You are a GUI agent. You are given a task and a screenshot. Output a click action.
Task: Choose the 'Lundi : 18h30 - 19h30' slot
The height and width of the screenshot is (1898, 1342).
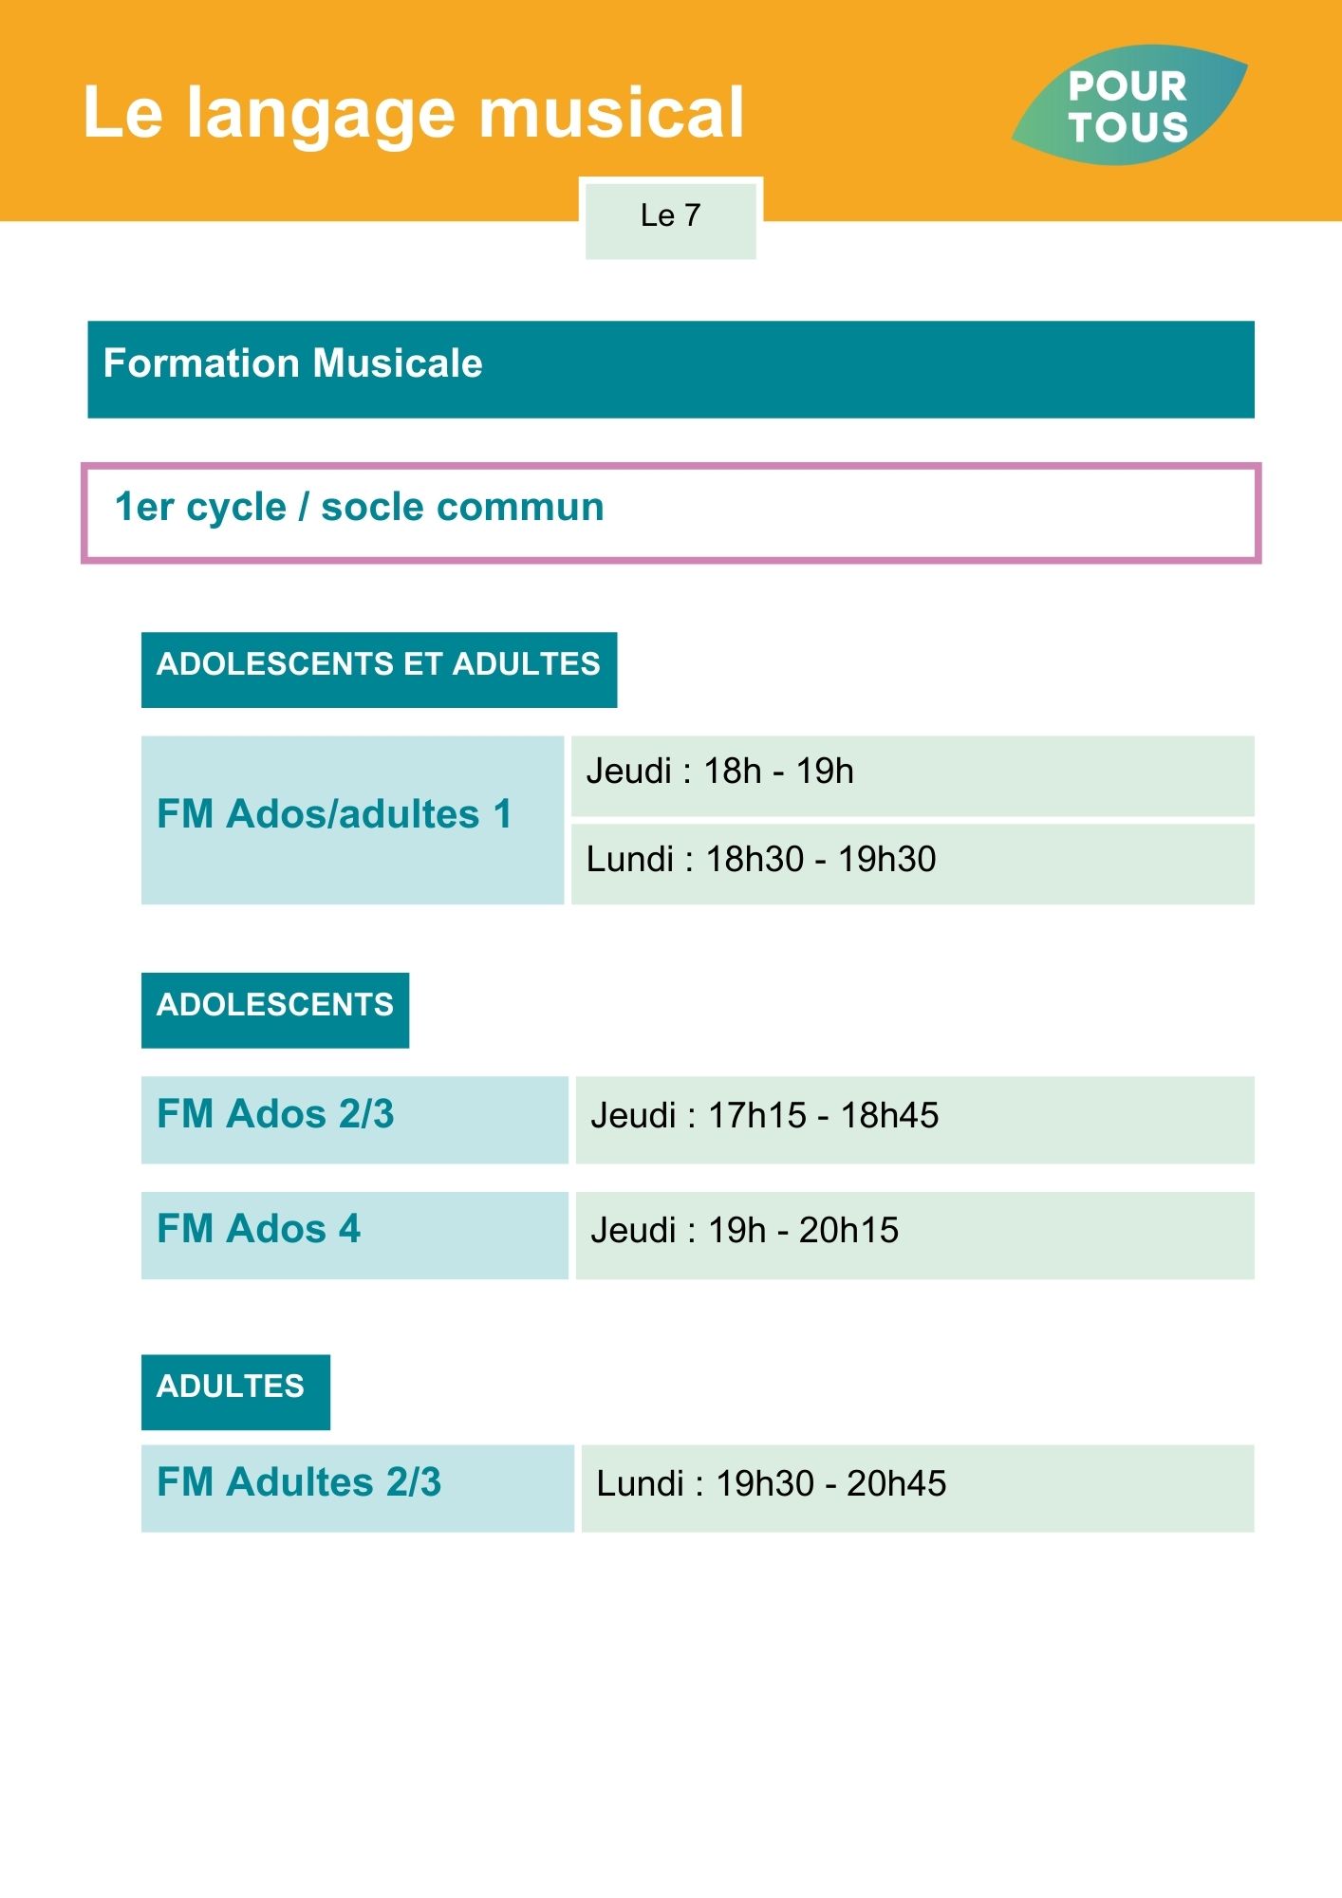coord(912,864)
